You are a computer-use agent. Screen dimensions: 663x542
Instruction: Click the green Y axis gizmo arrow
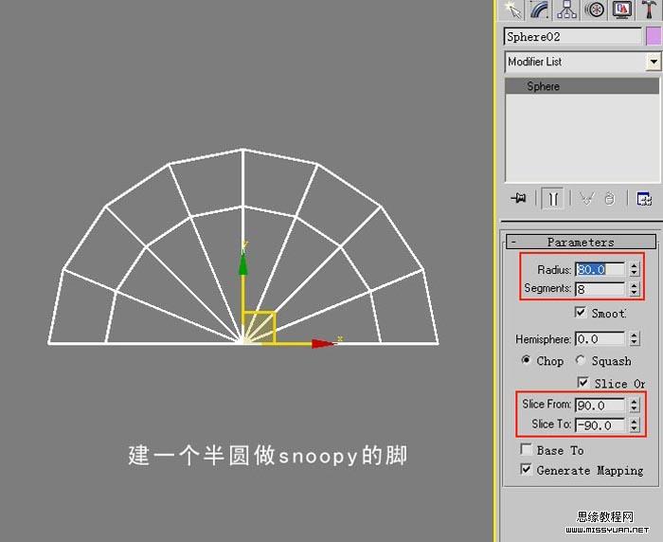(242, 264)
